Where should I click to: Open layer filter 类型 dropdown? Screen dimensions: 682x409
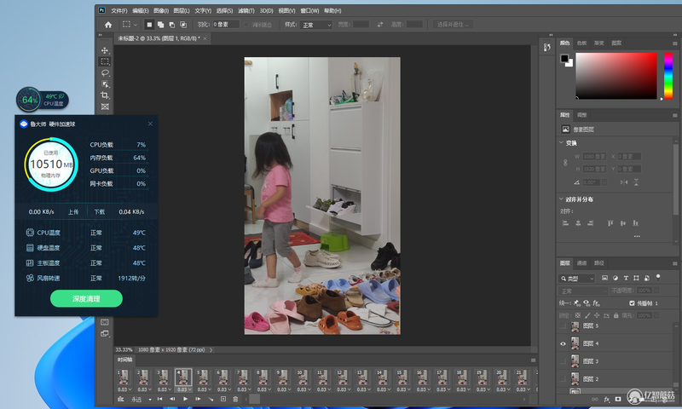[x=577, y=278]
